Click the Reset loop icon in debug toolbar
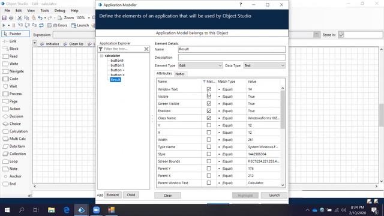The width and height of the screenshot is (384, 216). point(41,25)
